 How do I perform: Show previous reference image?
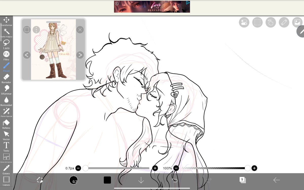pyautogui.click(x=27, y=55)
